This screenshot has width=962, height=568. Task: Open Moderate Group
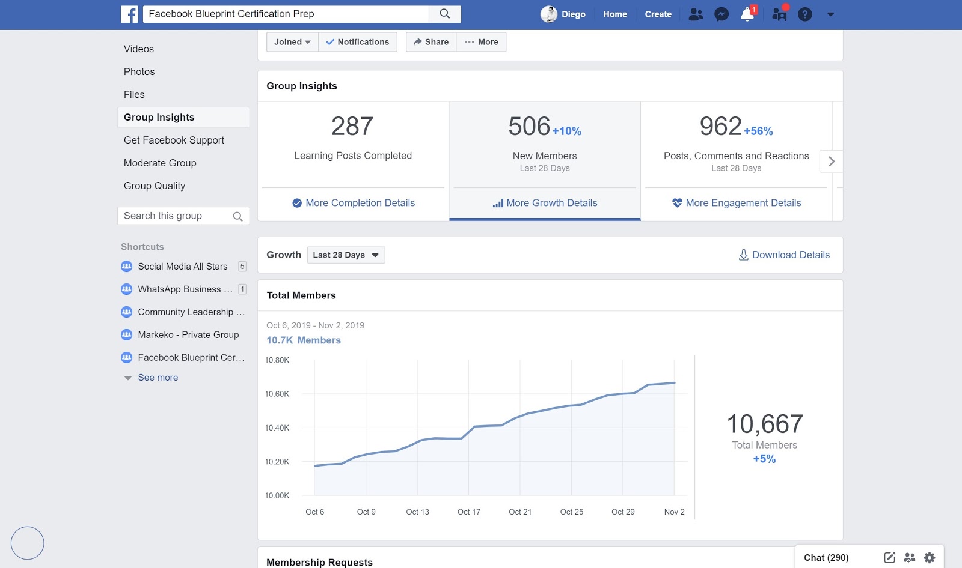pyautogui.click(x=160, y=163)
